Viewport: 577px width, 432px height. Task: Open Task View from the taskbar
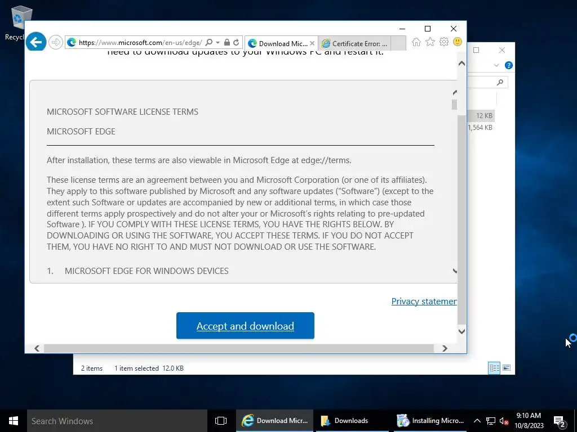pos(221,421)
